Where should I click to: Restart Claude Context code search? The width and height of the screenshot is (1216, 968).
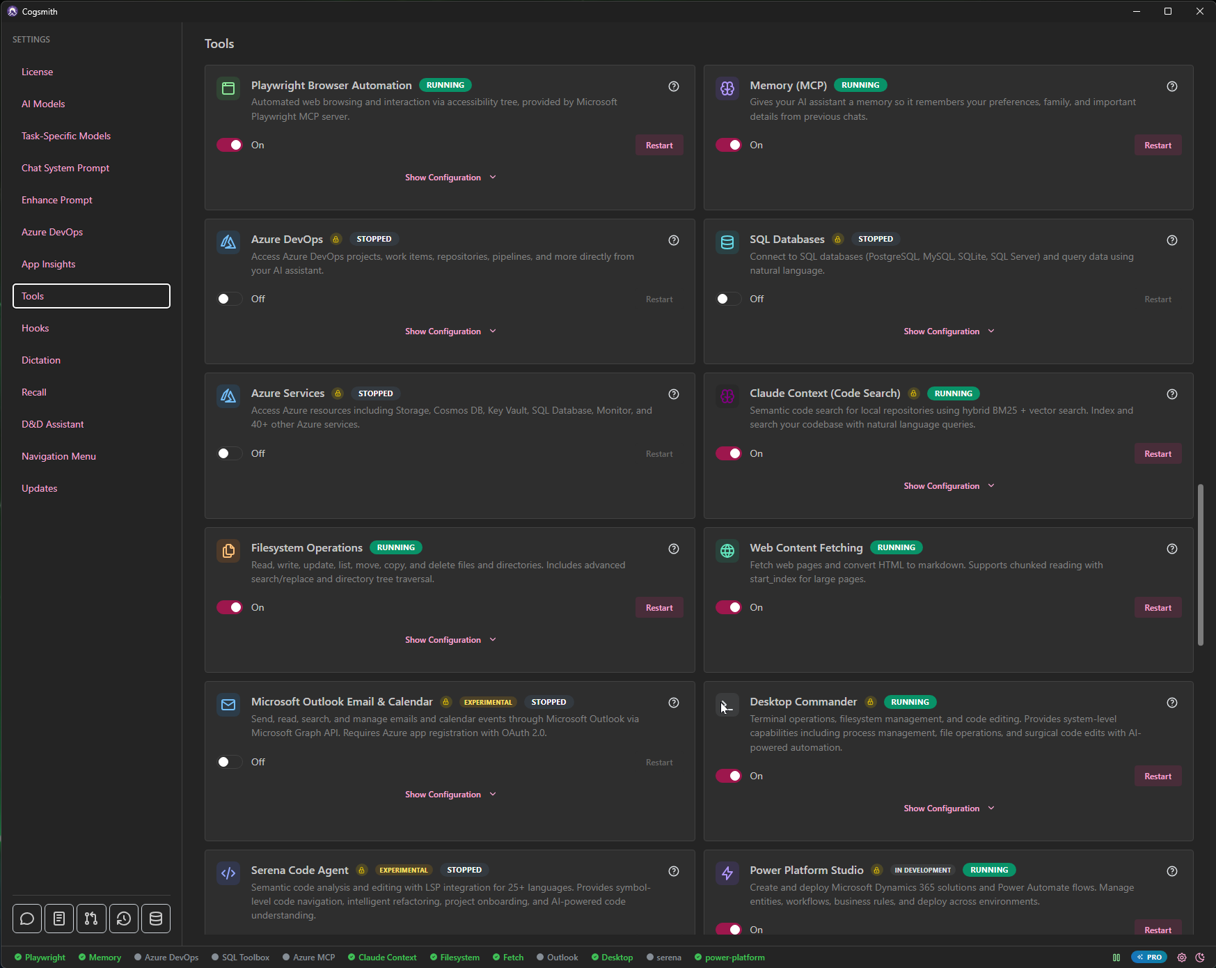[x=1158, y=454]
